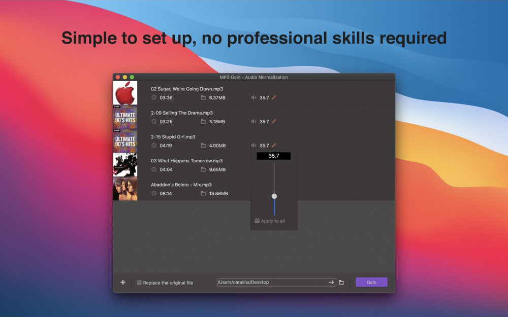
Task: Click the 03:36 duration text
Action: pyautogui.click(x=166, y=98)
